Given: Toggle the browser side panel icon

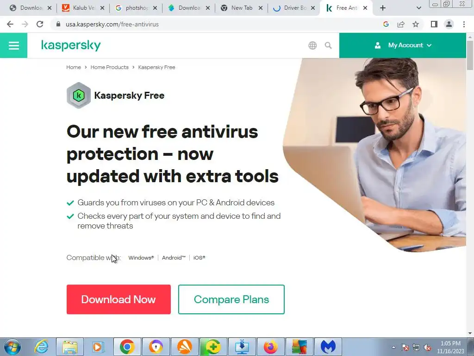Looking at the screenshot, I should (434, 24).
